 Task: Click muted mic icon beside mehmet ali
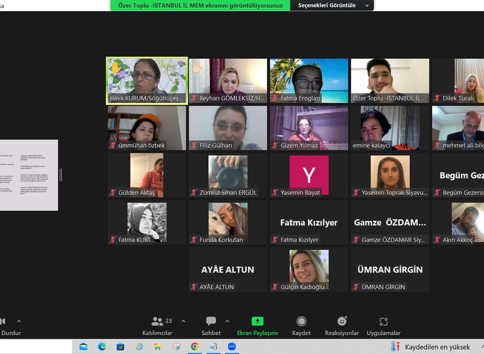pyautogui.click(x=437, y=146)
